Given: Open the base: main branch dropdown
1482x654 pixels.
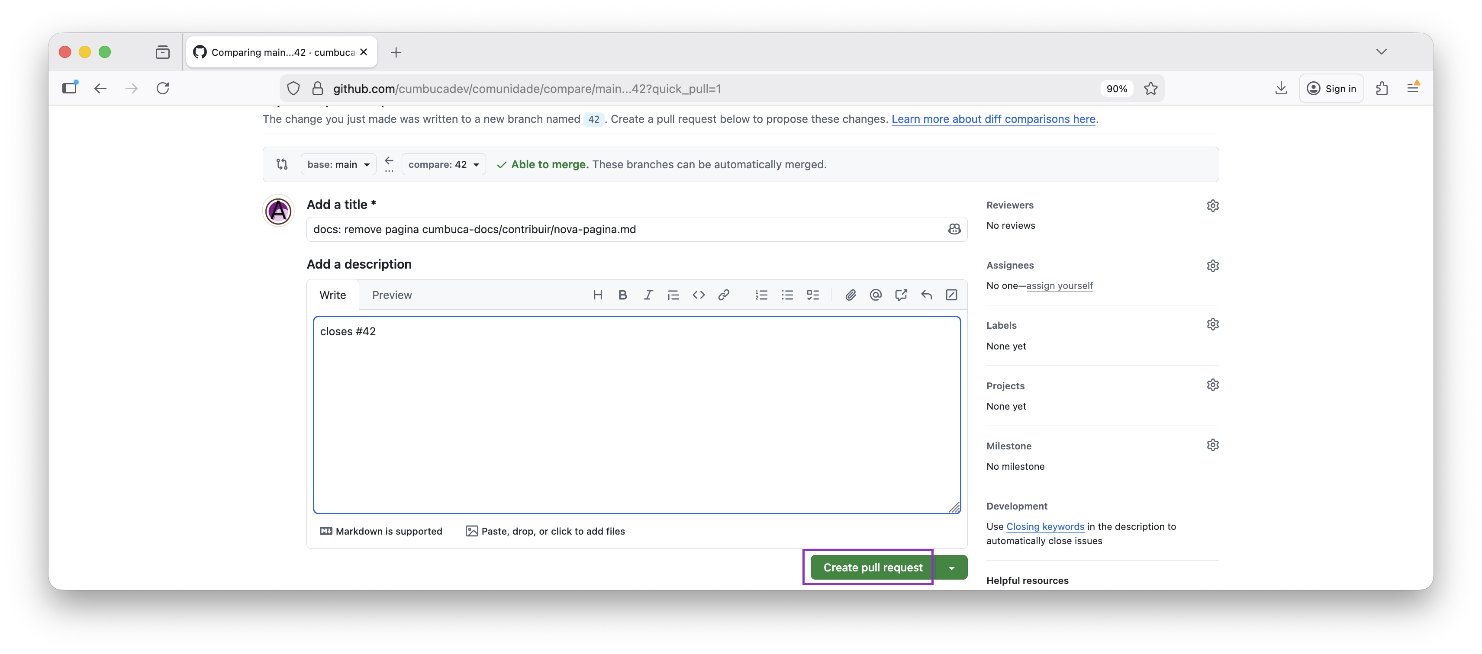Looking at the screenshot, I should (338, 164).
